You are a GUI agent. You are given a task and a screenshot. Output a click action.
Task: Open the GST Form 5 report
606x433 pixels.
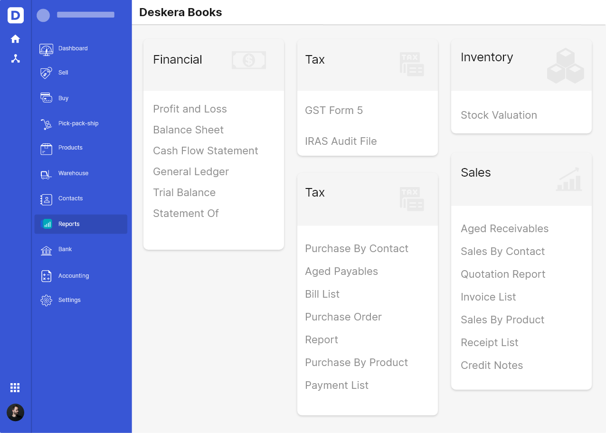[334, 111]
